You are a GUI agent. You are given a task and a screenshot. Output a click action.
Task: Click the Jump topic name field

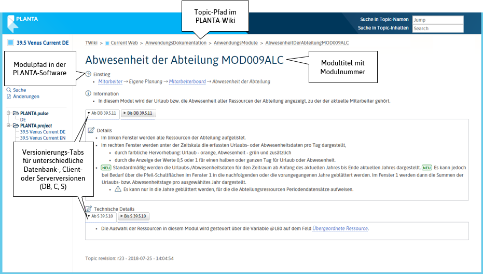click(437, 20)
